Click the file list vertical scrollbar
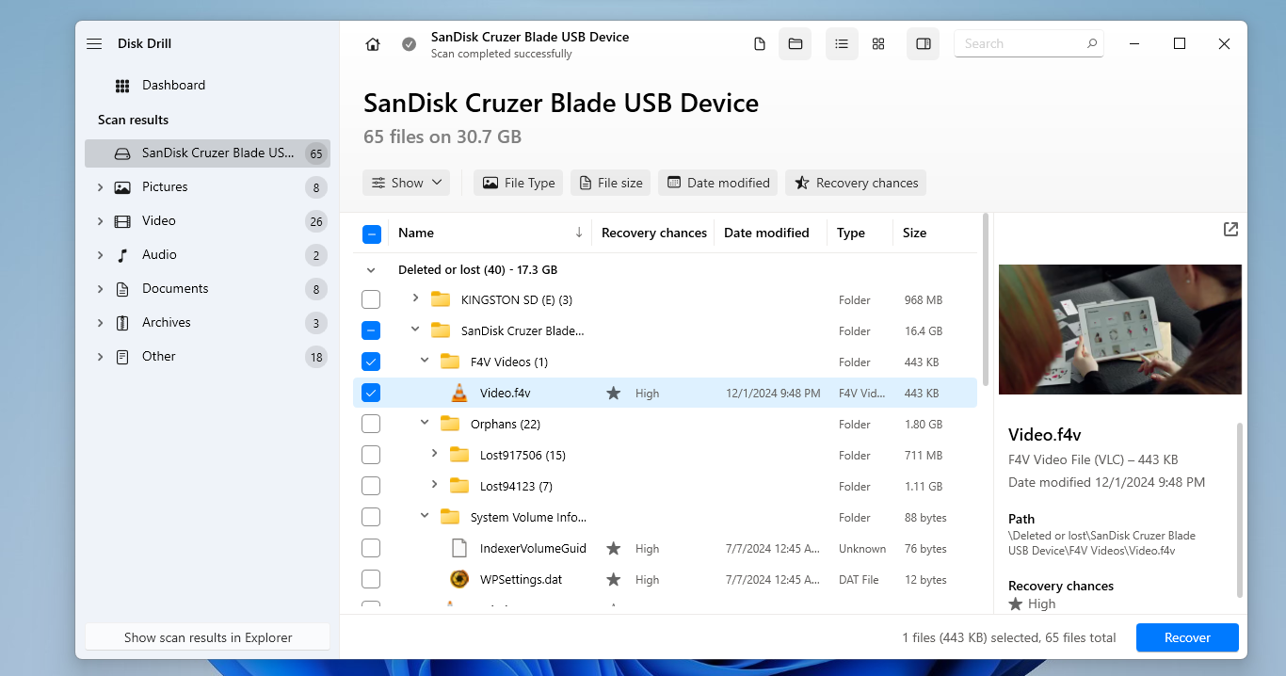The image size is (1286, 676). [x=986, y=301]
